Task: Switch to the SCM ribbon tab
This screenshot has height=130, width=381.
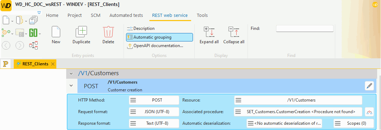Action: pyautogui.click(x=95, y=15)
